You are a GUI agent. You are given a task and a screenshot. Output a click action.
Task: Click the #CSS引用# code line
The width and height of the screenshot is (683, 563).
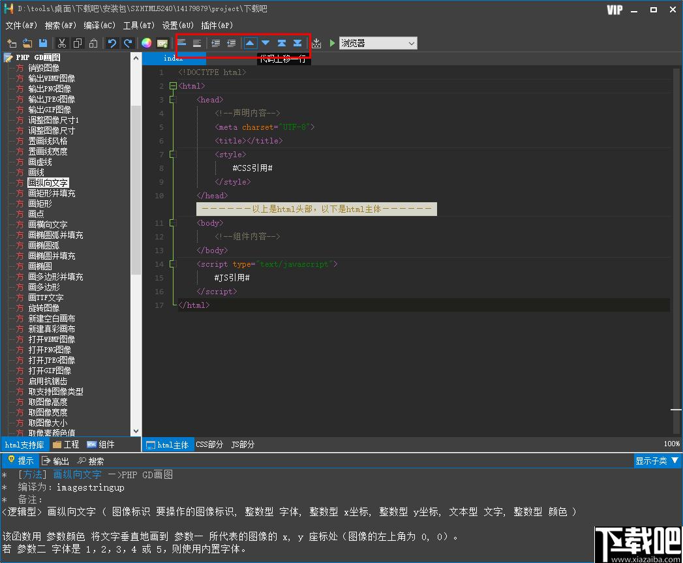tap(252, 168)
